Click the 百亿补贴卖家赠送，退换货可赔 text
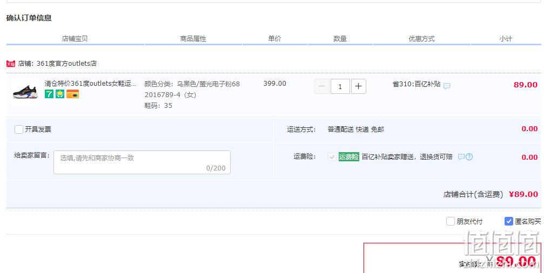 [407, 157]
